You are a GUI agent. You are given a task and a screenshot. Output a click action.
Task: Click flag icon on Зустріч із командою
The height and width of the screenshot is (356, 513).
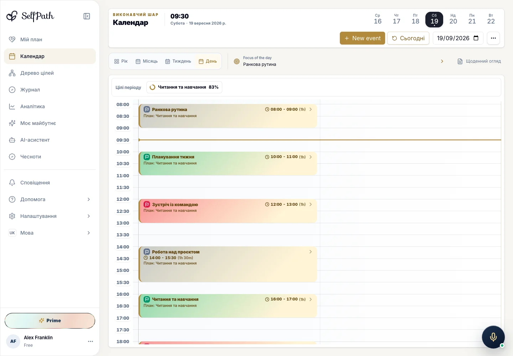point(146,204)
